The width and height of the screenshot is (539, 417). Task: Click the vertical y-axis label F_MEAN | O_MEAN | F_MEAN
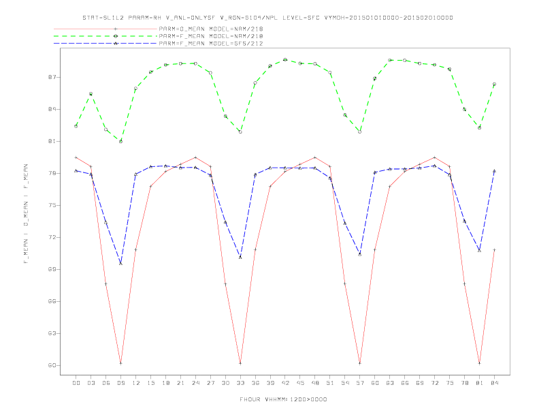pos(26,214)
